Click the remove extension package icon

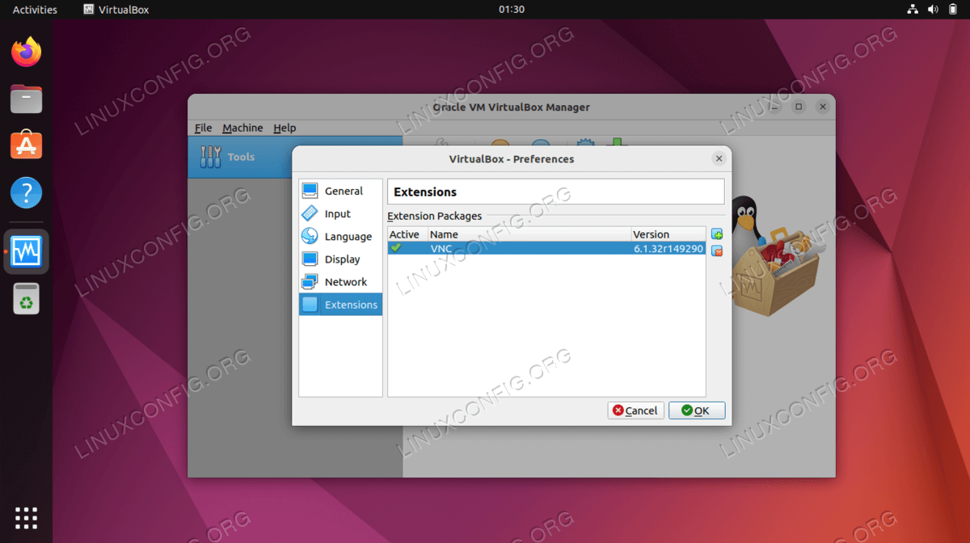pos(717,251)
